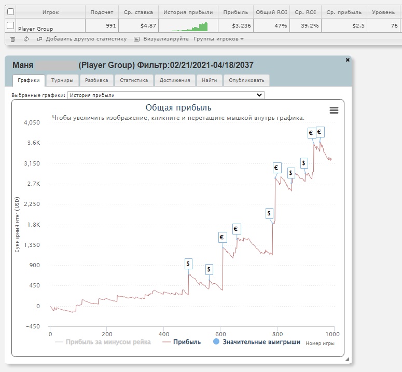Image resolution: width=402 pixels, height=372 pixels.
Task: Select the Опубликовать tab
Action: coord(246,80)
